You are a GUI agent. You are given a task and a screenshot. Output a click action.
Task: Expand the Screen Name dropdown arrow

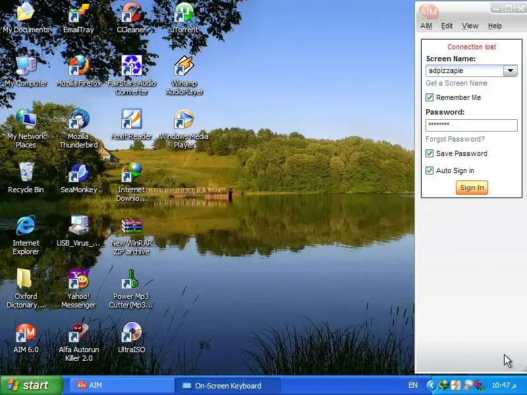(510, 71)
